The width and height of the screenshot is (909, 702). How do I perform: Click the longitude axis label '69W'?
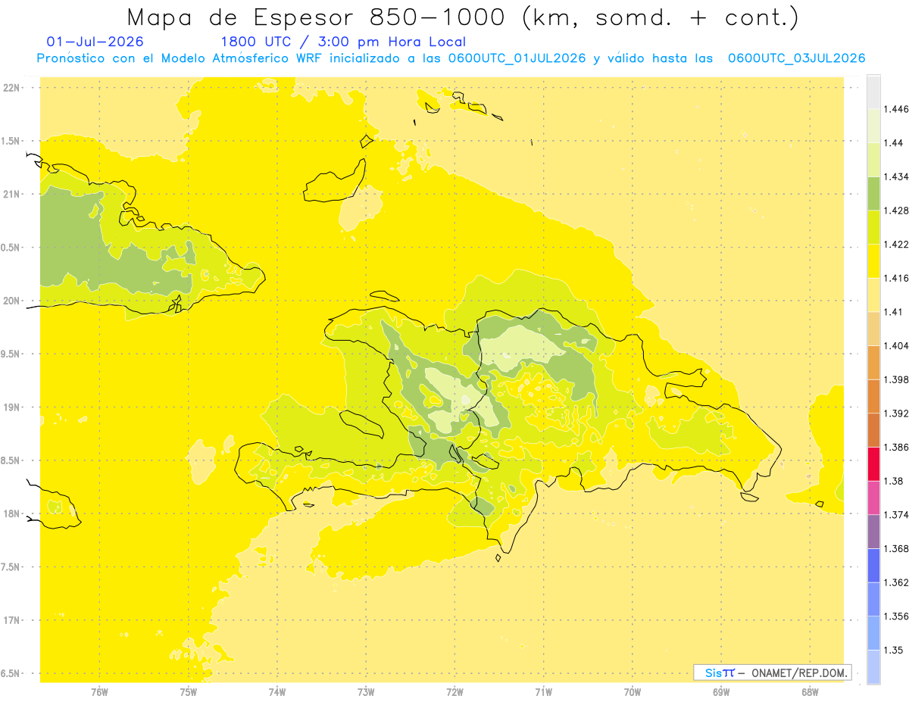(x=720, y=692)
